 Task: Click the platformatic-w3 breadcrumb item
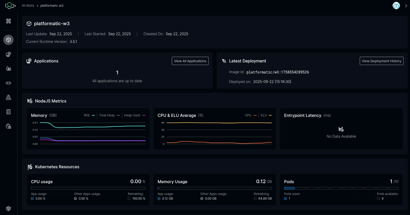[x=52, y=6]
